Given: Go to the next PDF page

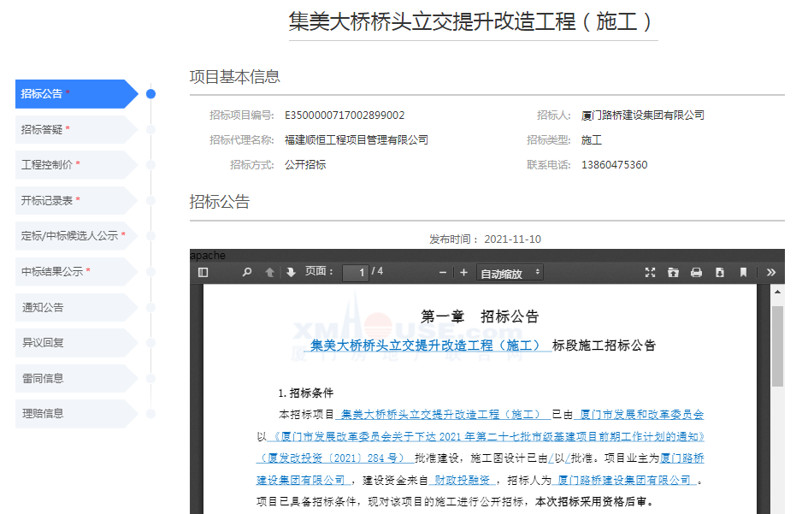Looking at the screenshot, I should [291, 273].
